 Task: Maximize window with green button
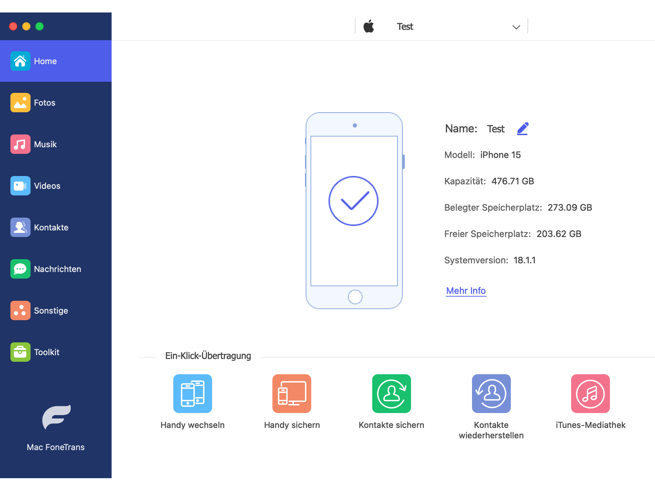pyautogui.click(x=40, y=26)
